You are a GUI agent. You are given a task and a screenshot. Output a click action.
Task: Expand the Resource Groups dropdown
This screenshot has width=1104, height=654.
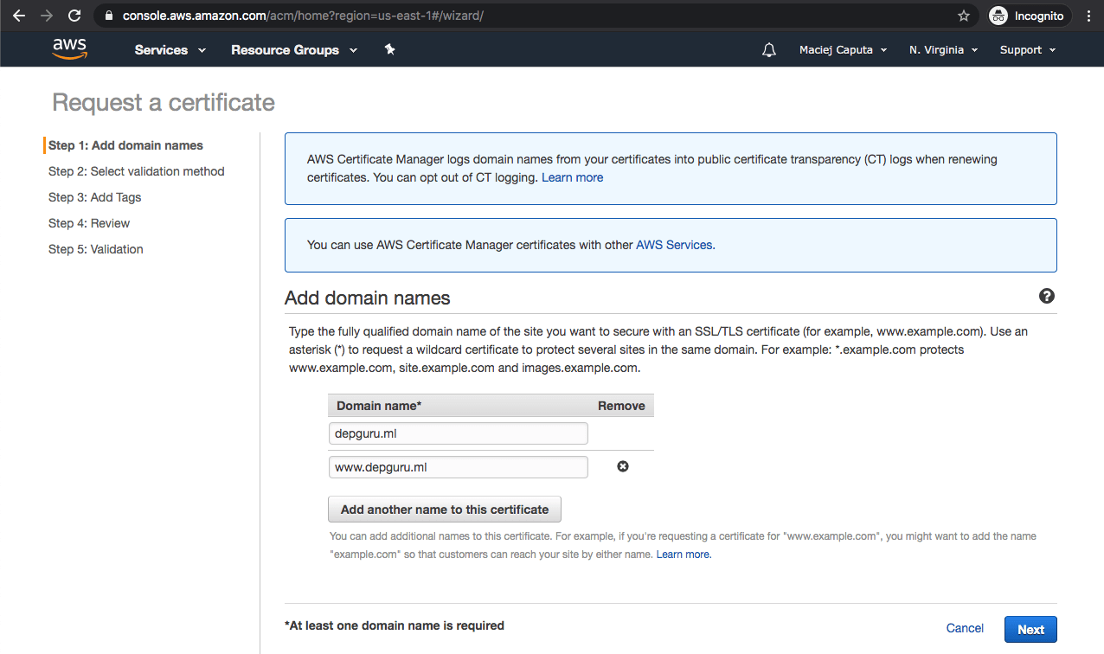coord(293,50)
